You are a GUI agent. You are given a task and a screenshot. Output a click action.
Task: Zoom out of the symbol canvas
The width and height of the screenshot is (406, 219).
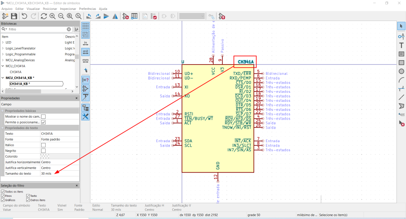click(61, 16)
